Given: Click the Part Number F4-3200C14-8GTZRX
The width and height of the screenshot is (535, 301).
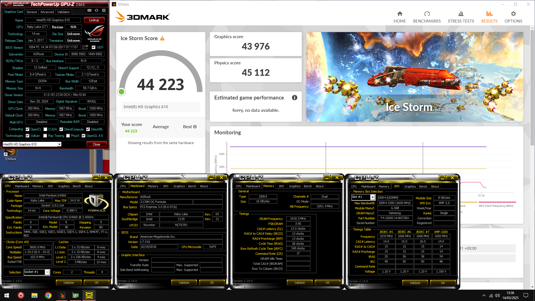Looking at the screenshot, I should (x=395, y=218).
